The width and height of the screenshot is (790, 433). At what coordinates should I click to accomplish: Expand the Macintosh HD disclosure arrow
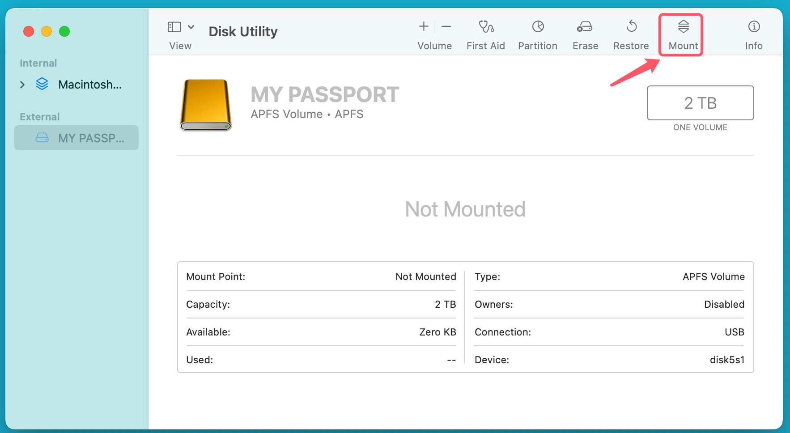point(22,85)
